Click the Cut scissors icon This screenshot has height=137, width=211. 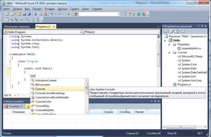click(x=36, y=14)
